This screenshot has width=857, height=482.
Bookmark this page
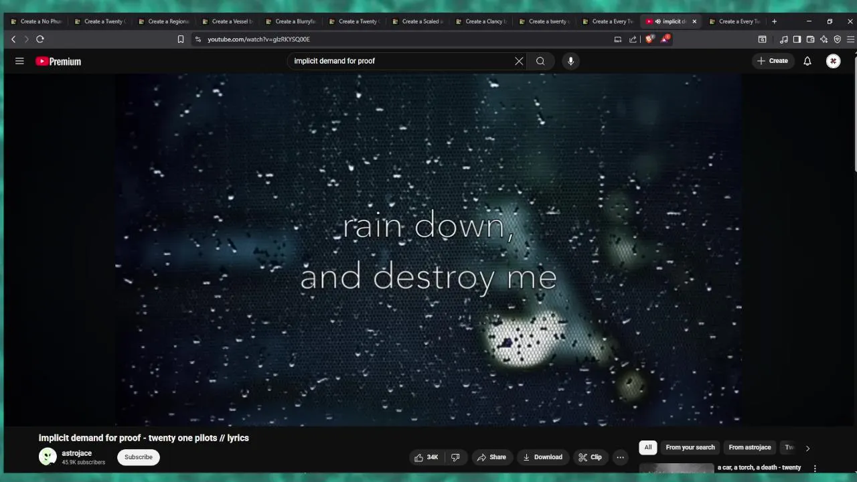click(181, 39)
